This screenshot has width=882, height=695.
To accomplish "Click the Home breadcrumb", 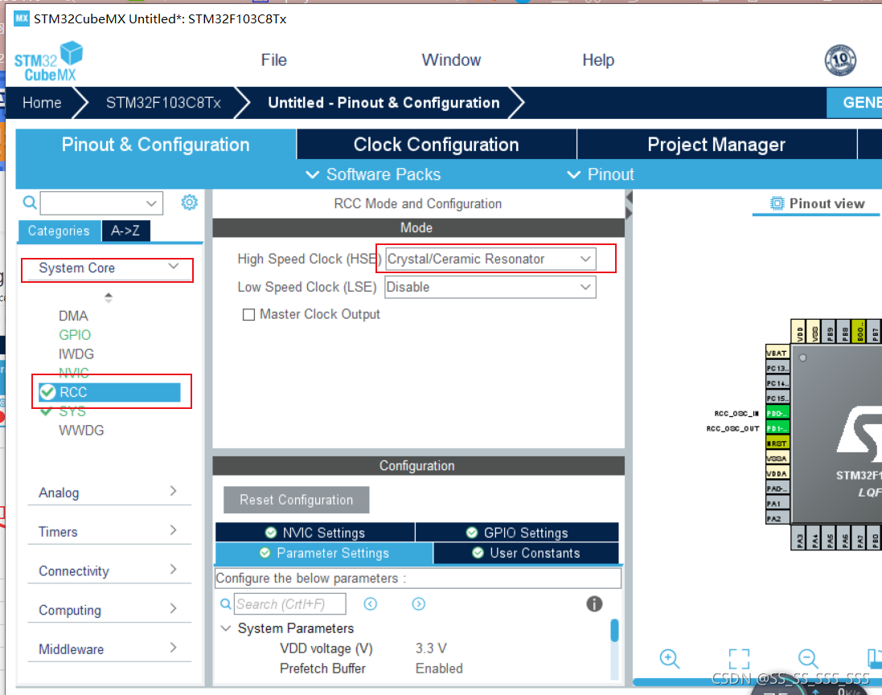I will pos(42,102).
